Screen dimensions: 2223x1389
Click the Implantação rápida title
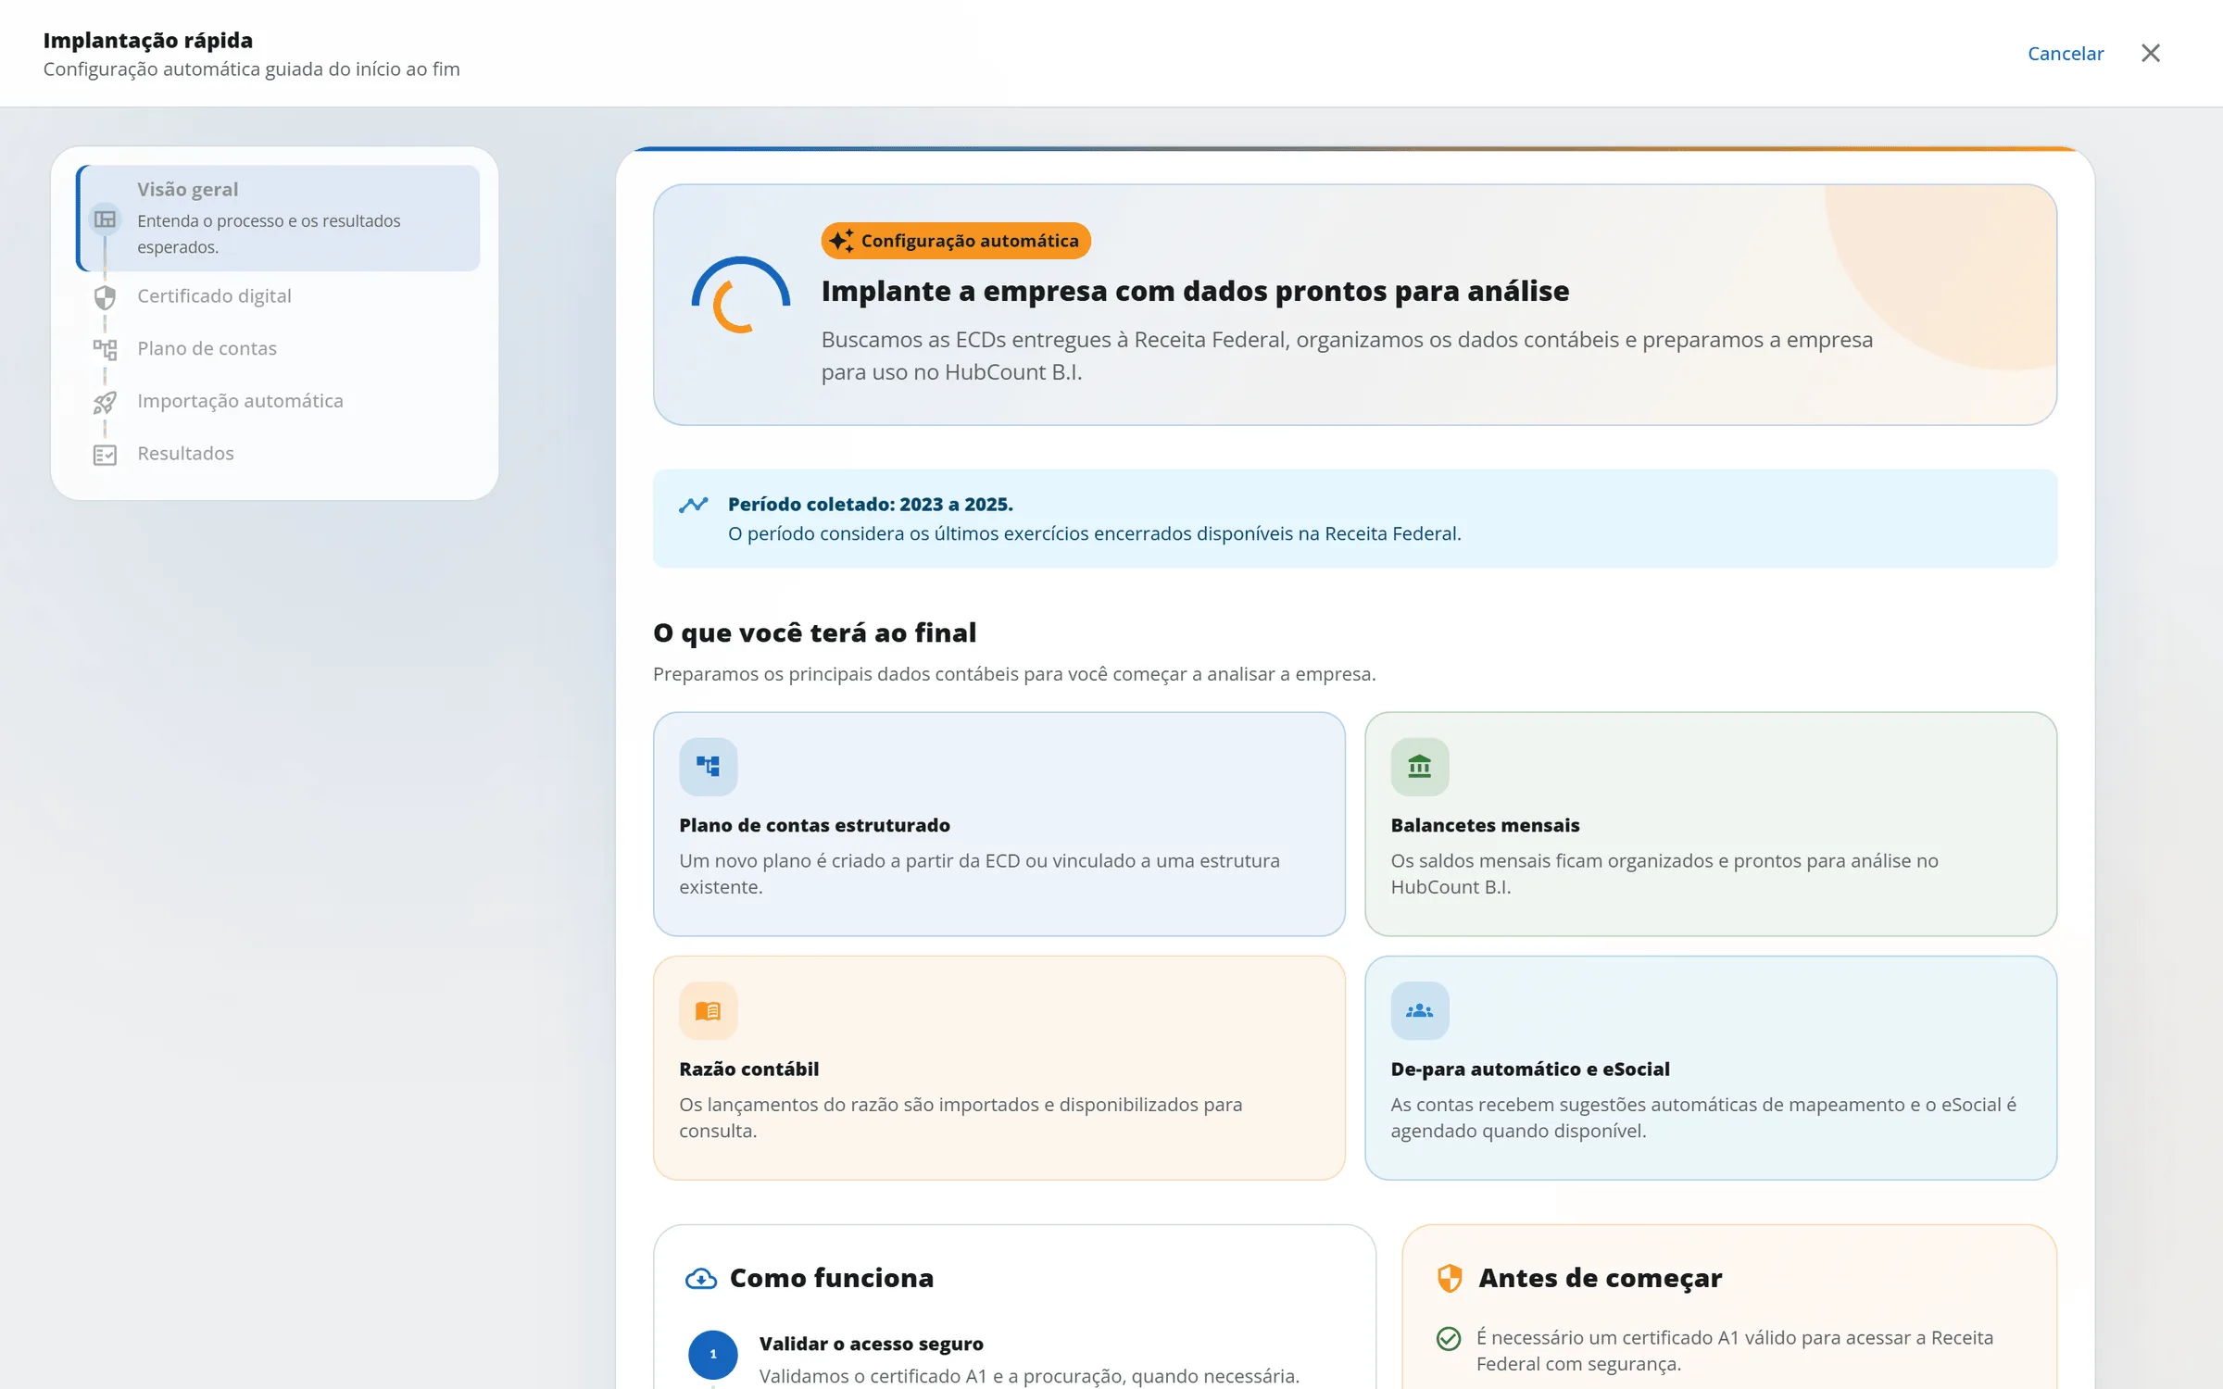tap(147, 41)
